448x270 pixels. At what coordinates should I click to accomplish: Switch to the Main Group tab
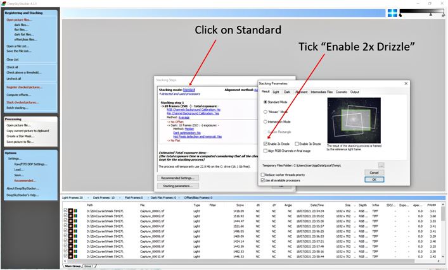coord(72,266)
